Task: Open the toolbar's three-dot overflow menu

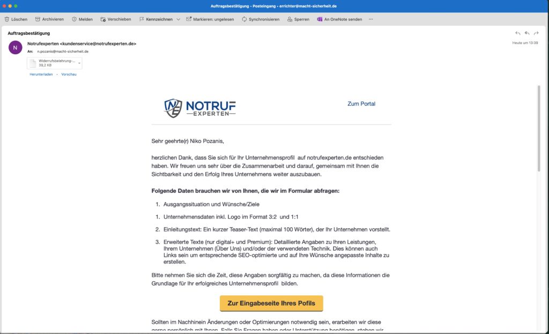Action: (x=371, y=19)
